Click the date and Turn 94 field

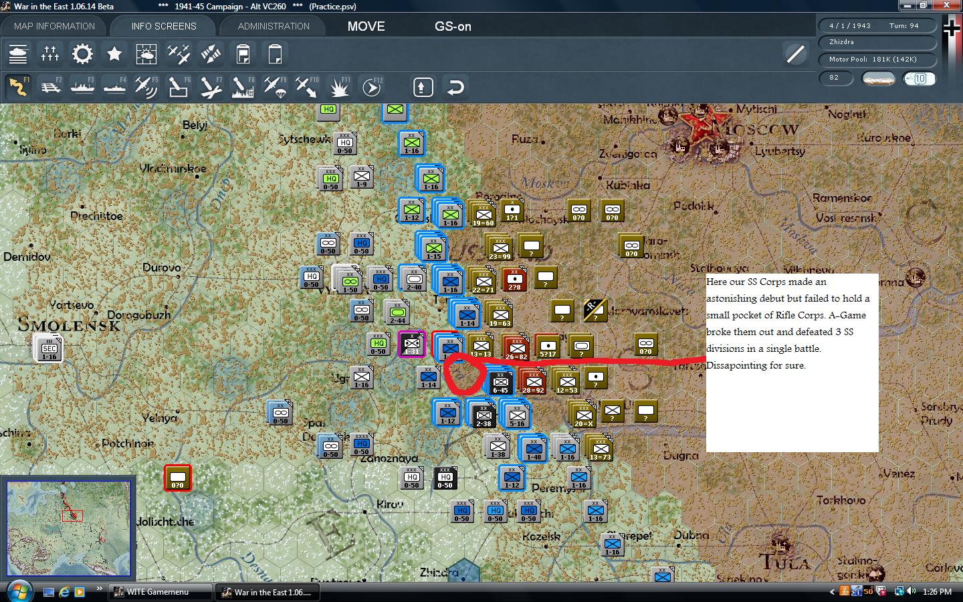877,25
